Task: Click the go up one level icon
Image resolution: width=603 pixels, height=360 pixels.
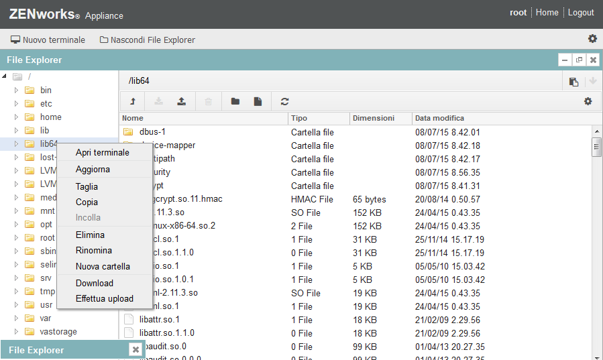Action: [133, 101]
